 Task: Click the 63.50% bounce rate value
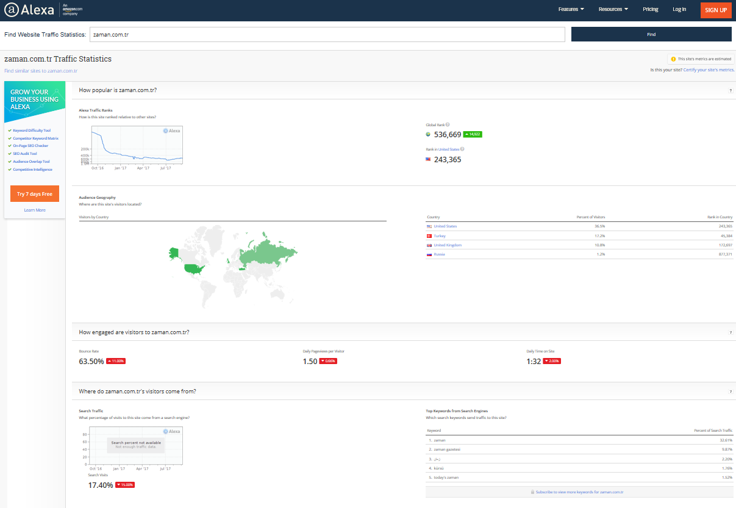coord(91,362)
